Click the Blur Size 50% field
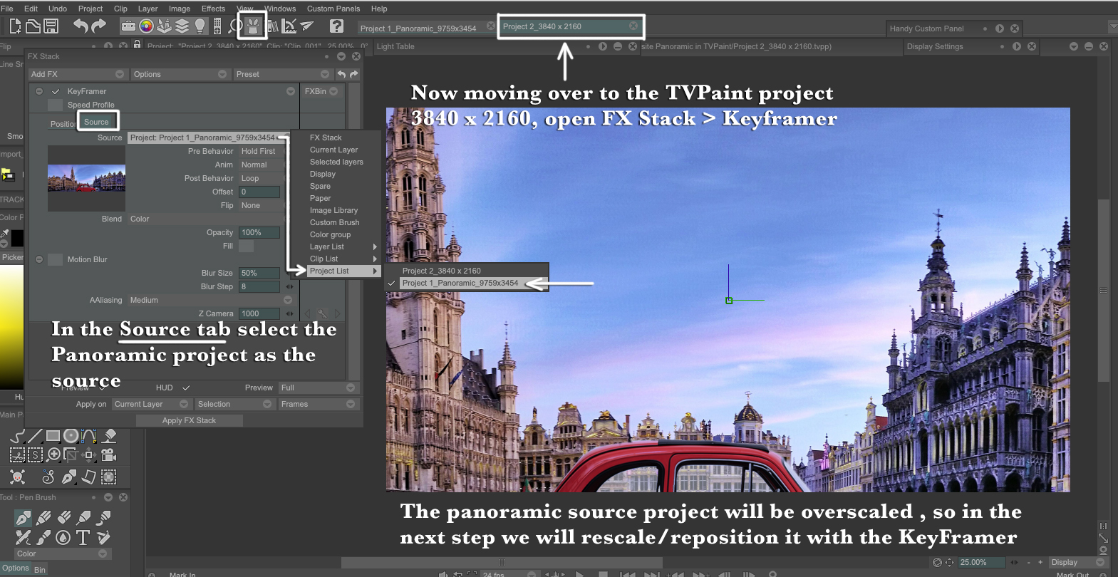 259,273
